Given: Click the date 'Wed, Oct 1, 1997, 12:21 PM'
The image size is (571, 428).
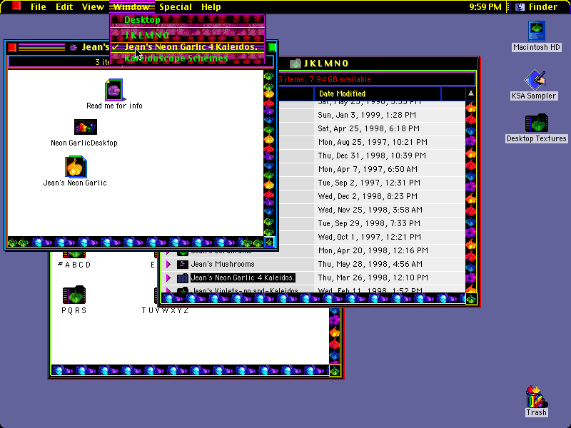Looking at the screenshot, I should pyautogui.click(x=369, y=238).
